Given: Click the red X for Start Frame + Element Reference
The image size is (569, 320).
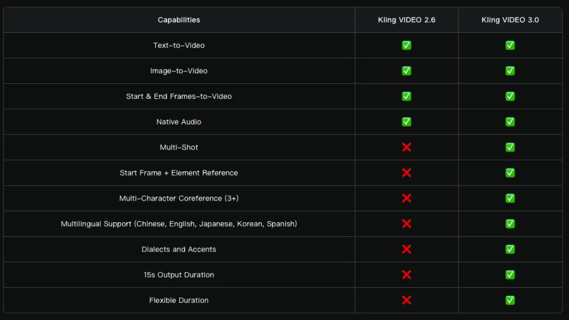Looking at the screenshot, I should click(x=406, y=173).
